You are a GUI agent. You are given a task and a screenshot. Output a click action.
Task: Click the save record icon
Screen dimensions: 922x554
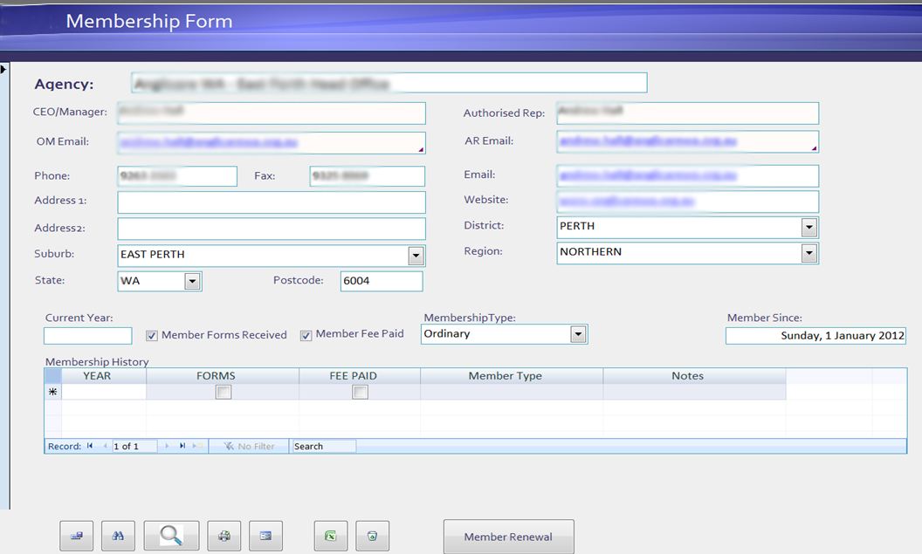[76, 535]
